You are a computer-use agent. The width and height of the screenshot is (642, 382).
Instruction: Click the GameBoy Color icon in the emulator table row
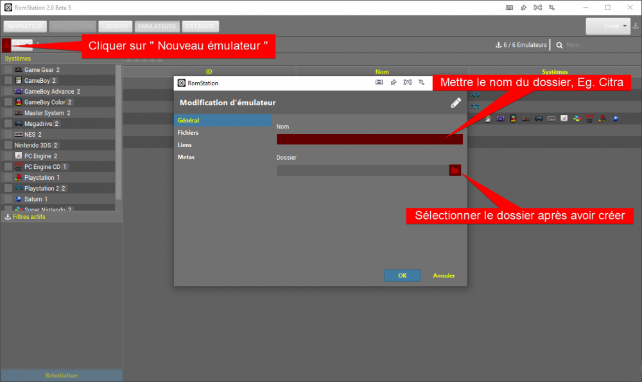point(513,119)
